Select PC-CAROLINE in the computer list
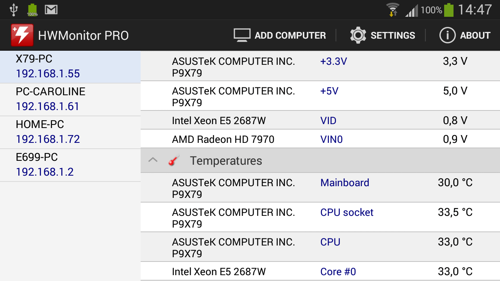The height and width of the screenshot is (281, 500). pyautogui.click(x=70, y=99)
